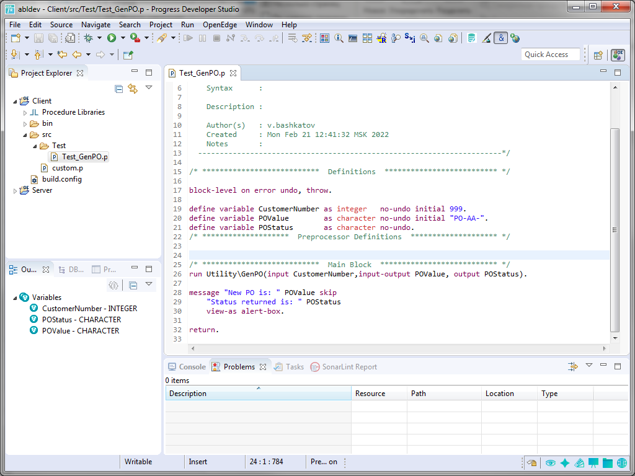
Task: Select the OE perspective button
Action: coord(618,55)
